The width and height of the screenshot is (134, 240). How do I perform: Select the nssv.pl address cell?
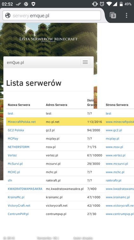pyautogui.click(x=51, y=147)
